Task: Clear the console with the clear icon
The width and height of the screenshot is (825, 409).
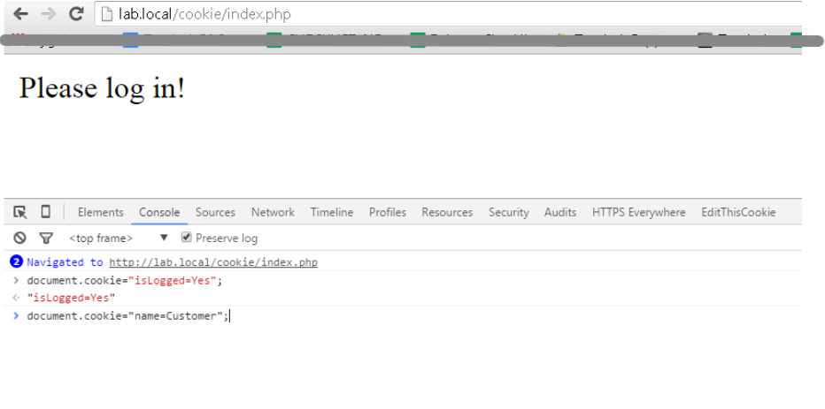Action: (x=19, y=238)
